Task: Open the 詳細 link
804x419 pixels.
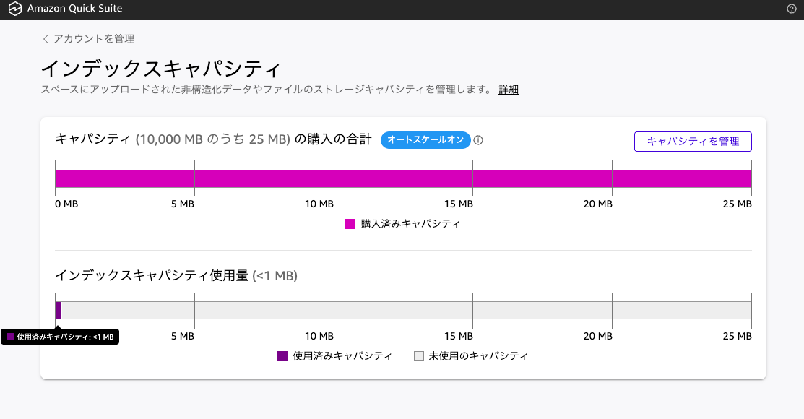Action: point(509,90)
